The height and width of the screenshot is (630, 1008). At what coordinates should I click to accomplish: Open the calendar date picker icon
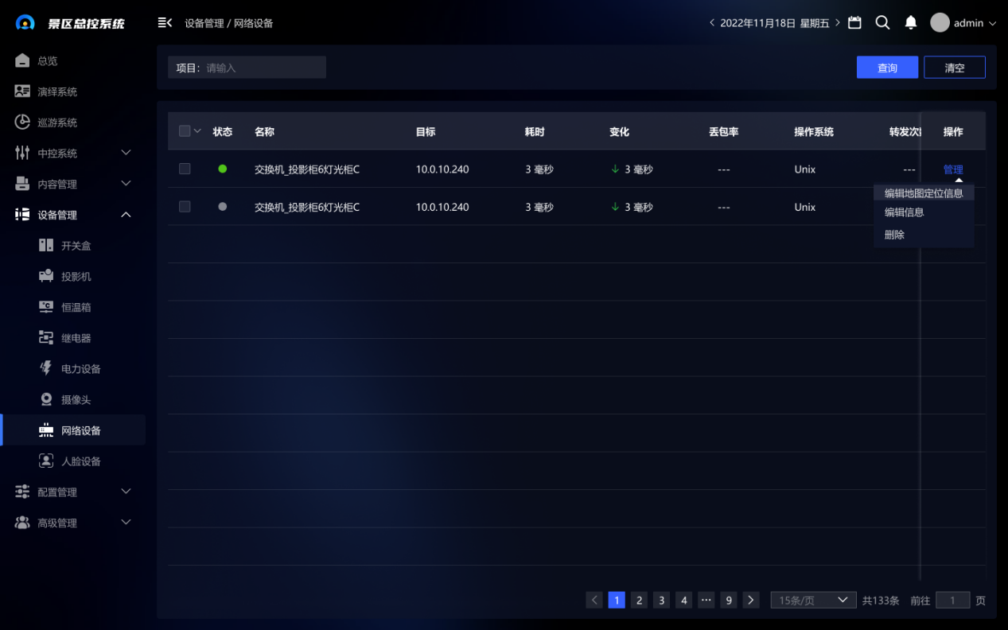pyautogui.click(x=854, y=23)
